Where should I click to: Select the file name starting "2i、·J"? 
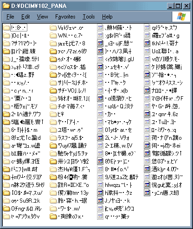tap(117, 138)
